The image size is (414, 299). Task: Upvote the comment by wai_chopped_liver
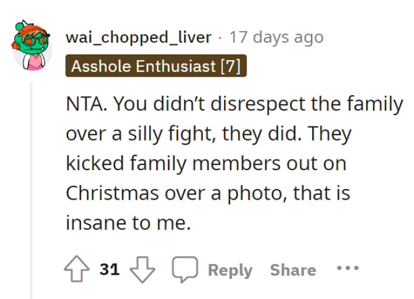(77, 270)
